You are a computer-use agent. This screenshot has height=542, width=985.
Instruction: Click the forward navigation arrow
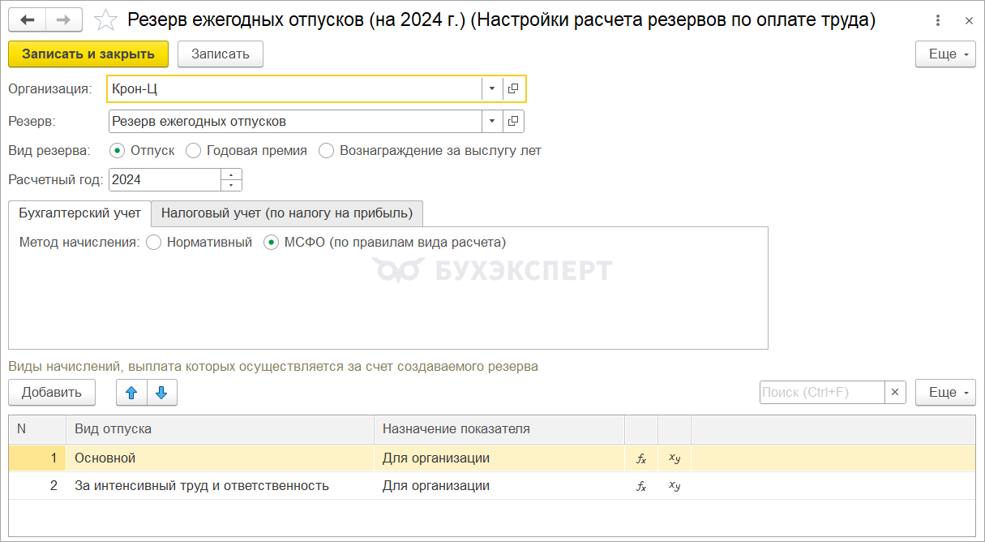point(63,20)
